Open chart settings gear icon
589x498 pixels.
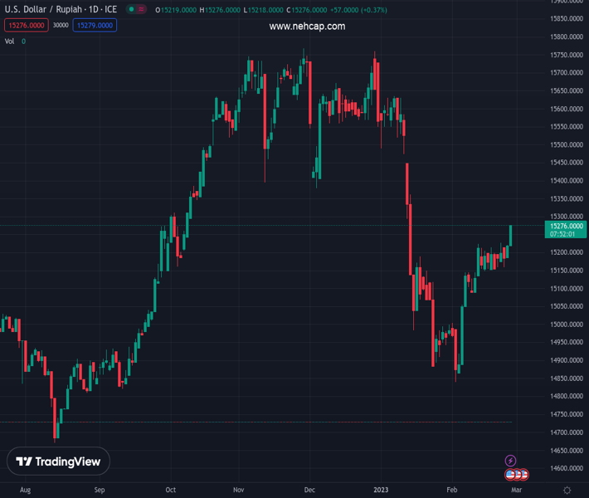[x=567, y=491]
